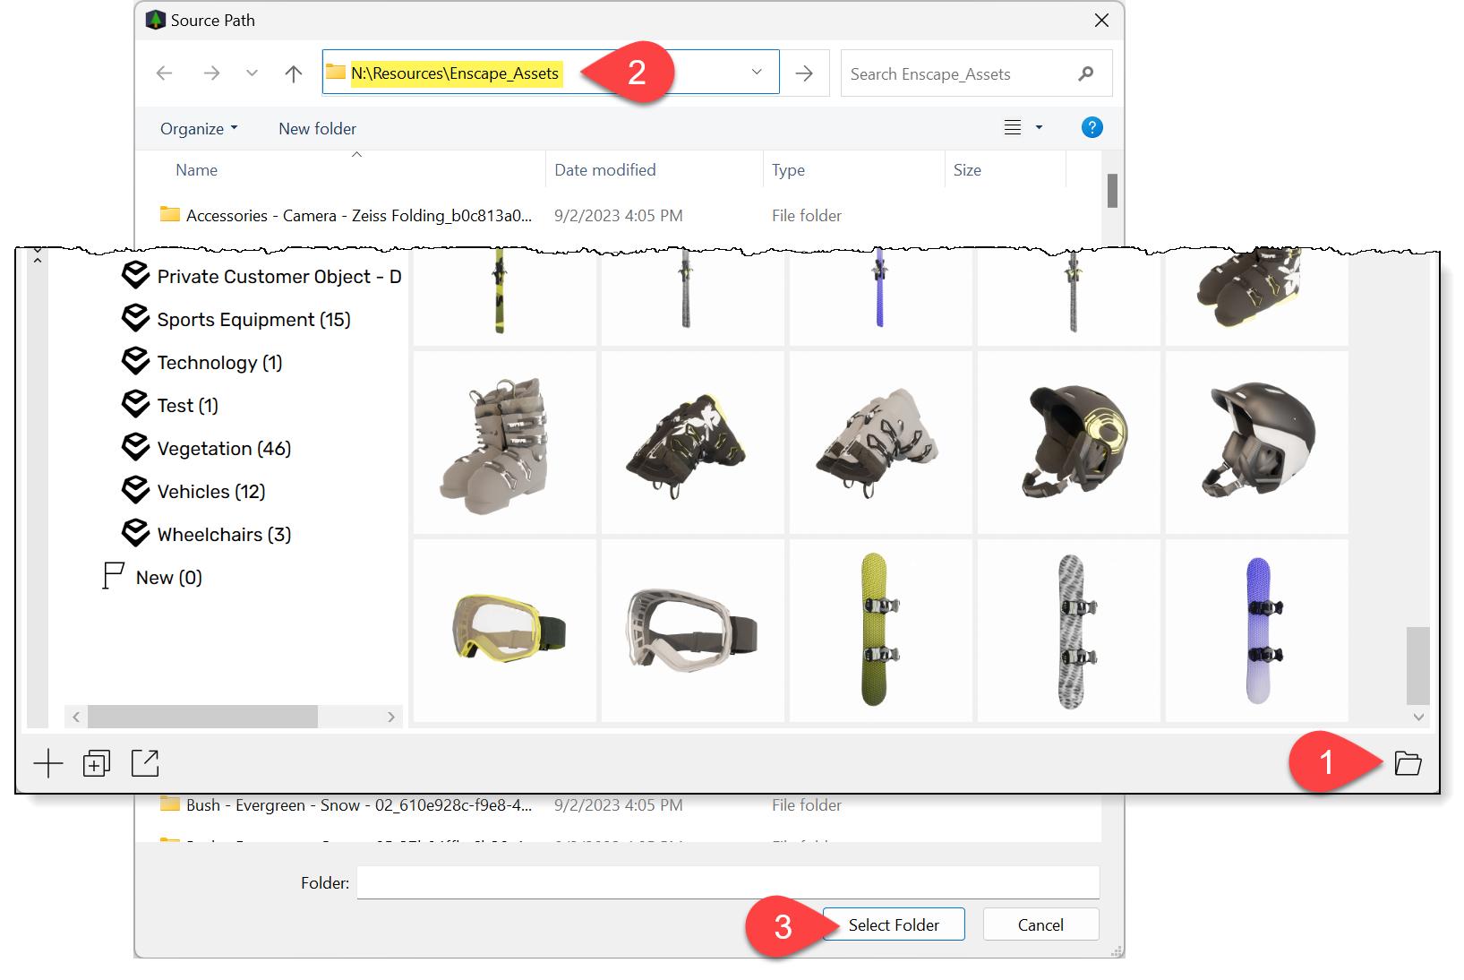Select the Sports Equipment category
This screenshot has height=980, width=1464.
click(x=253, y=319)
